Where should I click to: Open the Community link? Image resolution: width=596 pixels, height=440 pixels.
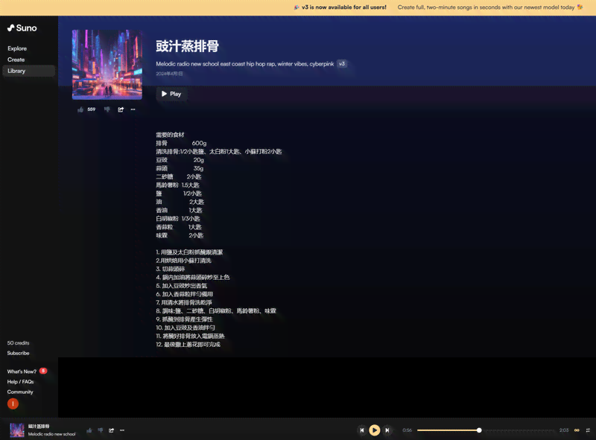(20, 392)
